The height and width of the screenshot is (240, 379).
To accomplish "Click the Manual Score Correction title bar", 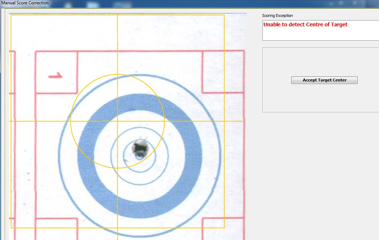I will [25, 3].
